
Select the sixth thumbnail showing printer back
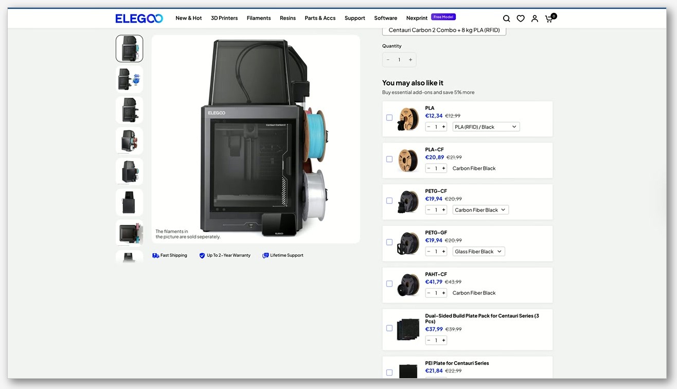pos(129,203)
